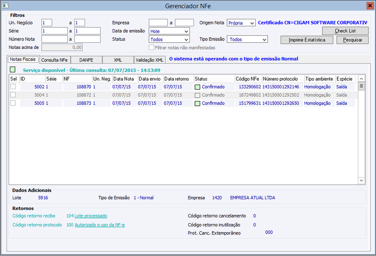Click scroll down arrow in notes grid
The image size is (376, 256).
[361, 180]
